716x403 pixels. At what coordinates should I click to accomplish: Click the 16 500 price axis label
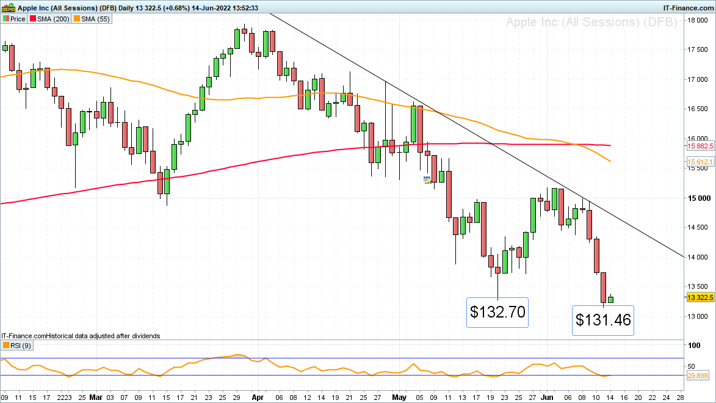point(698,109)
